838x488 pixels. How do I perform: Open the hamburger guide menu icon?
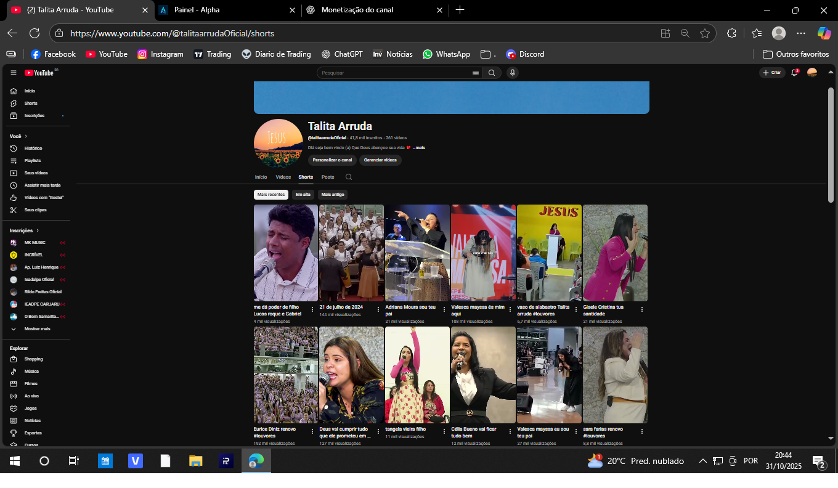(14, 73)
